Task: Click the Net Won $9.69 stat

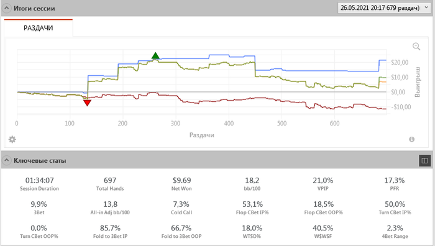Action: [x=181, y=184]
